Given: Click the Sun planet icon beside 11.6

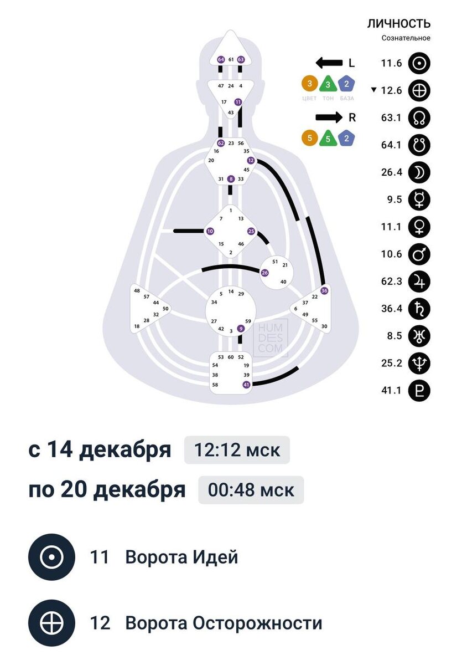Looking at the screenshot, I should (x=419, y=64).
